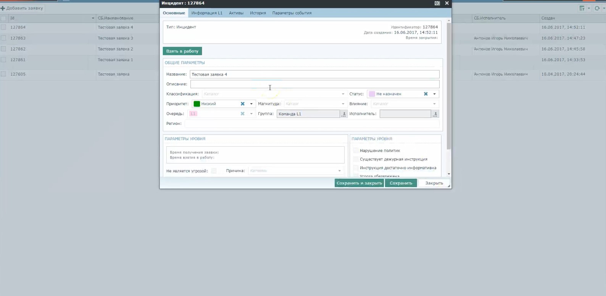Clear the Статус value with the X icon

tap(426, 94)
